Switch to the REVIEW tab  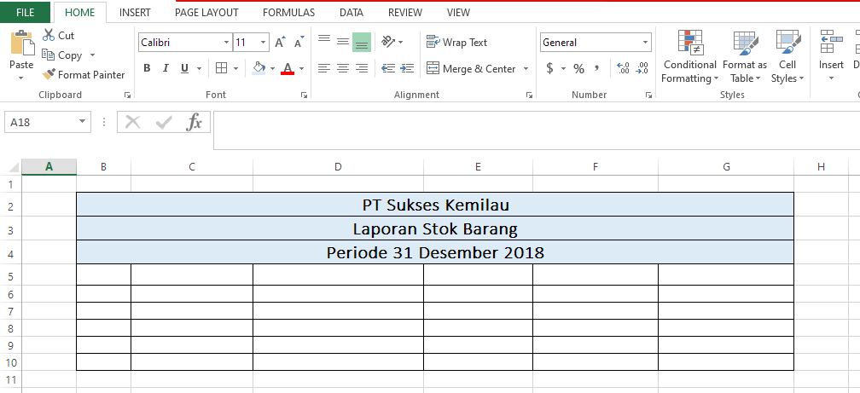[x=405, y=12]
